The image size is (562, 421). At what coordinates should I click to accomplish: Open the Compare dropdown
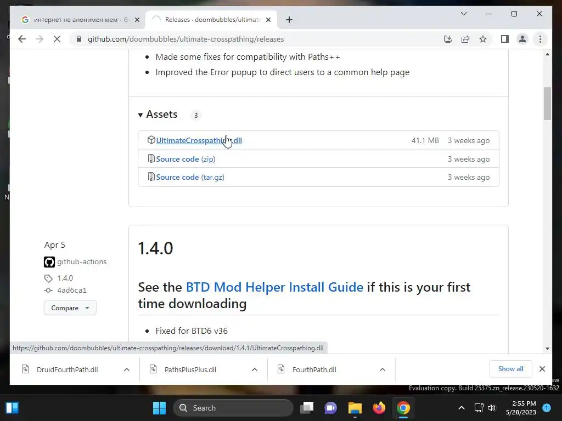point(70,308)
